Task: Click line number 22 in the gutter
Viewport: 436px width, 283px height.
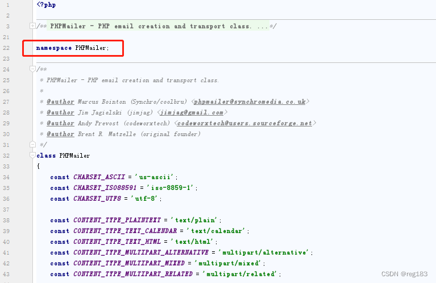Action: (6, 48)
